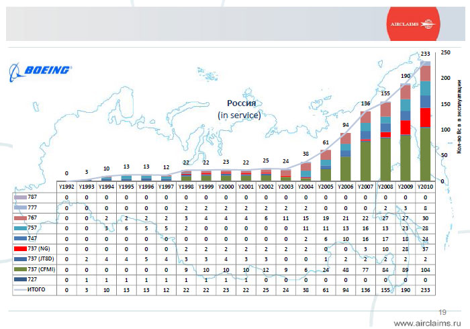Image resolution: width=470 pixels, height=329 pixels.
Task: Click 737 (CFMI) cell value 48
Action: coord(346,270)
